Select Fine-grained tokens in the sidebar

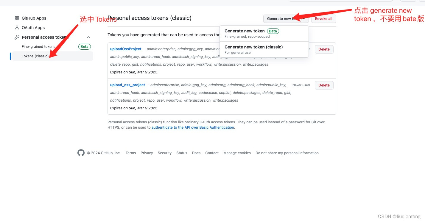coord(38,47)
